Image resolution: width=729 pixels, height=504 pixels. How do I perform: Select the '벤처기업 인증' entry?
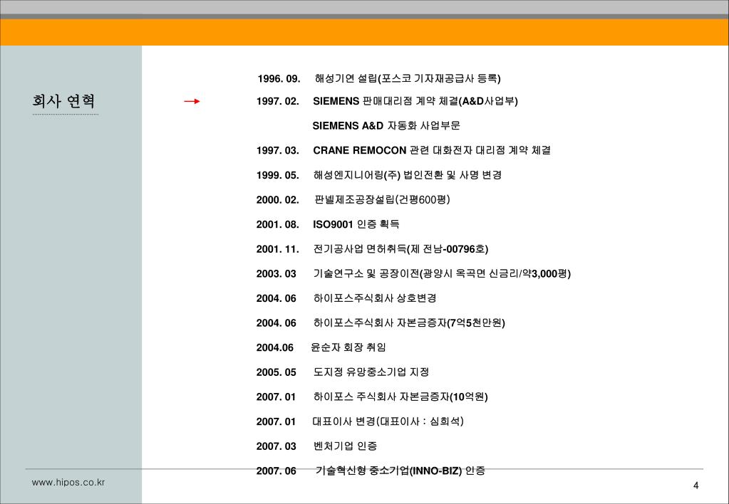(345, 446)
